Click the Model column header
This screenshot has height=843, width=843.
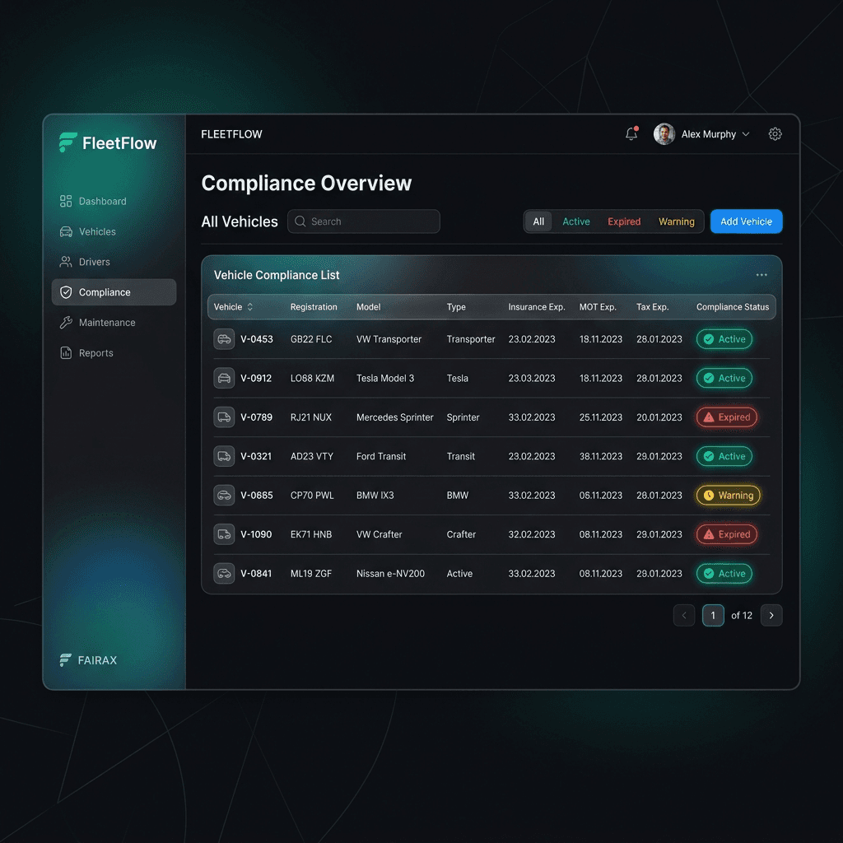[368, 307]
